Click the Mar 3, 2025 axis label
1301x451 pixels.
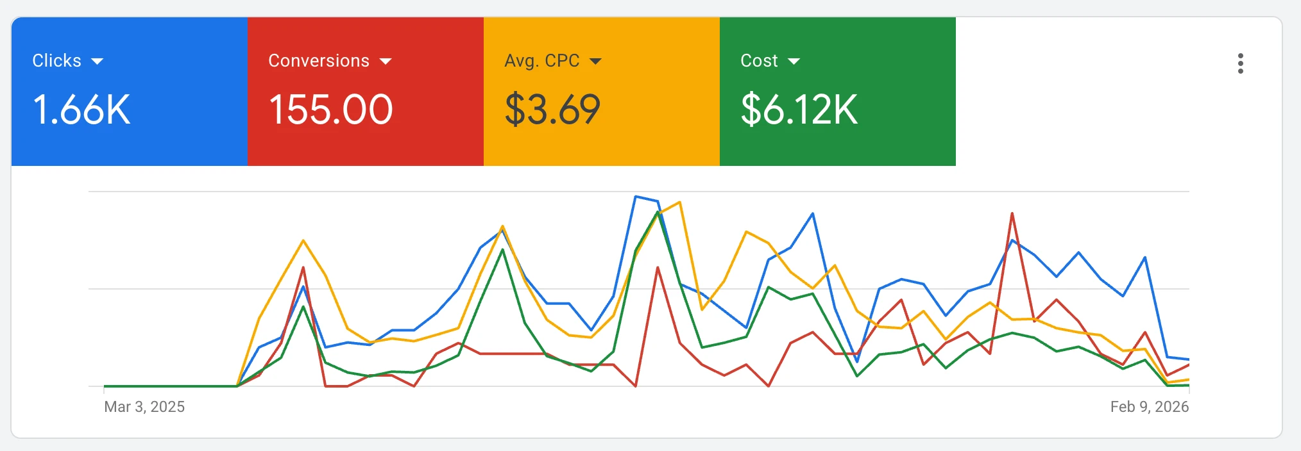(x=144, y=407)
